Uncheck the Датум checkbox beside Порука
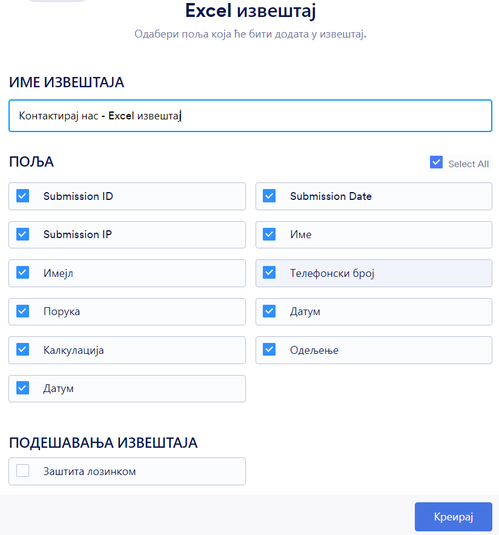Viewport: 499px width, 535px height. click(x=269, y=311)
